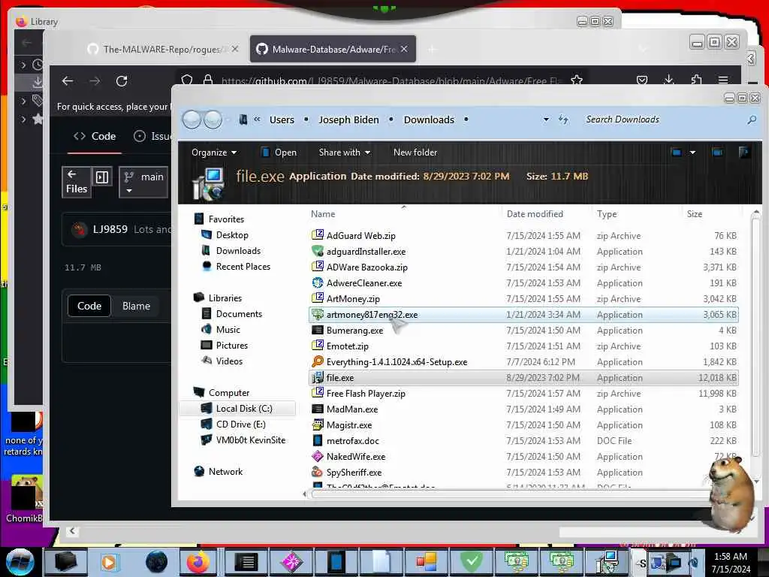The image size is (769, 577).
Task: Click the Pocket save icon in Firefox toolbar
Action: pyautogui.click(x=642, y=80)
